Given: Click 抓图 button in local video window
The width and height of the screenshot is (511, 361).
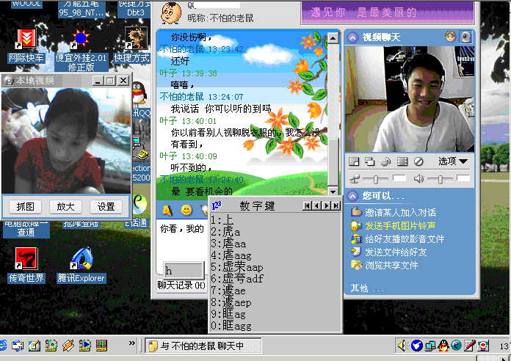Looking at the screenshot, I should coord(25,207).
